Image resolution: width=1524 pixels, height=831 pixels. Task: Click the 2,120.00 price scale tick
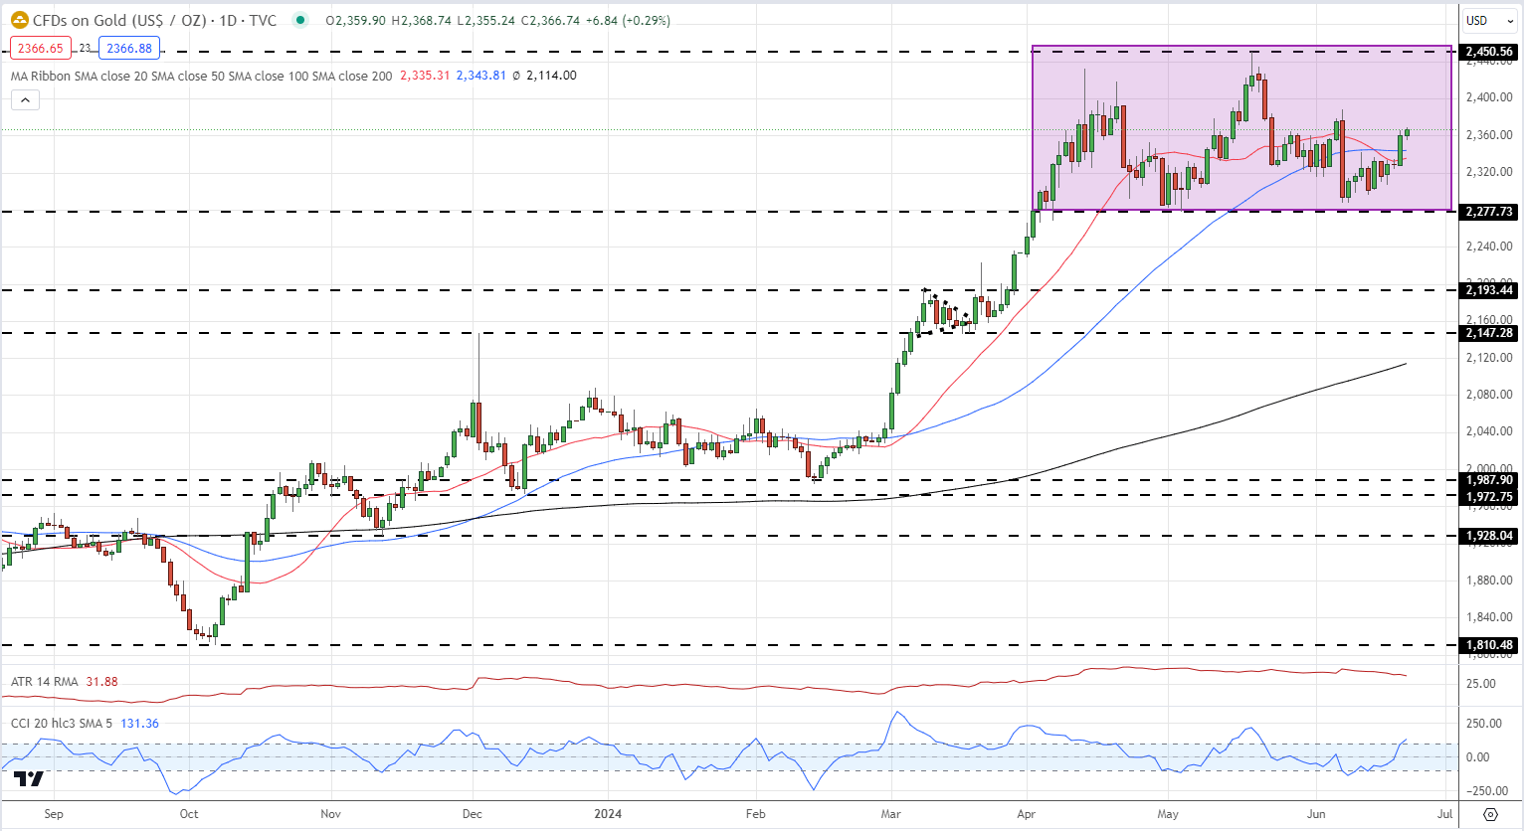click(x=1488, y=358)
